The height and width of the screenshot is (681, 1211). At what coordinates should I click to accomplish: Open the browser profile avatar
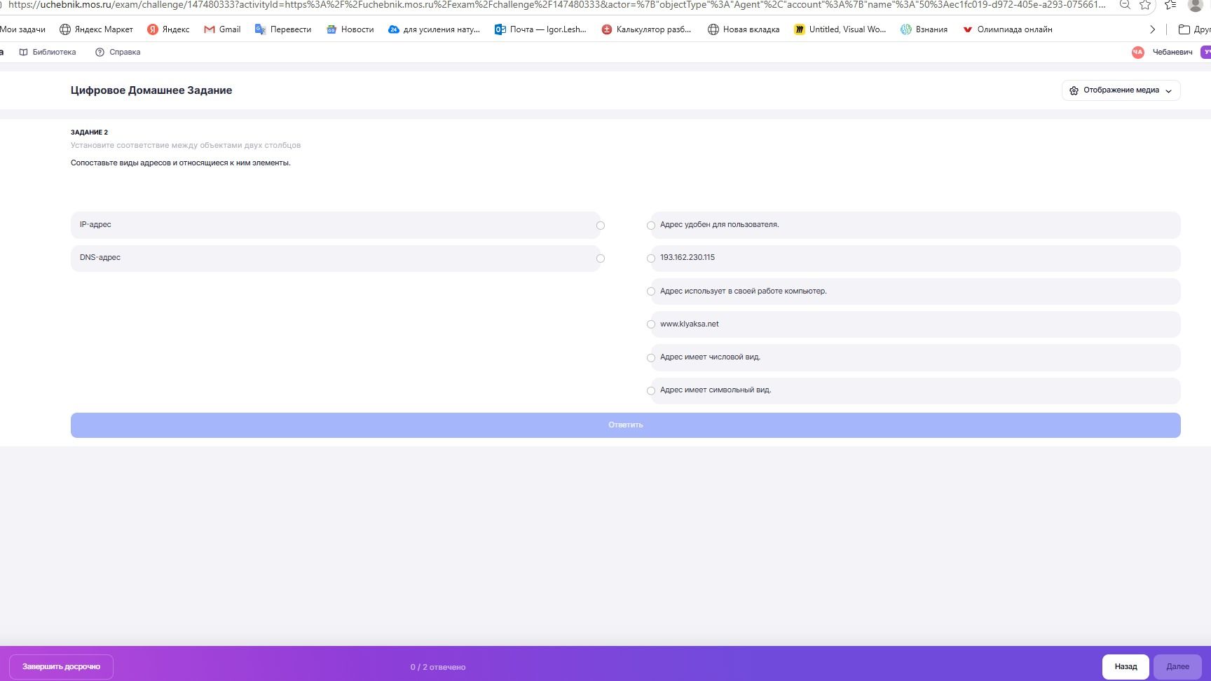(x=1196, y=5)
